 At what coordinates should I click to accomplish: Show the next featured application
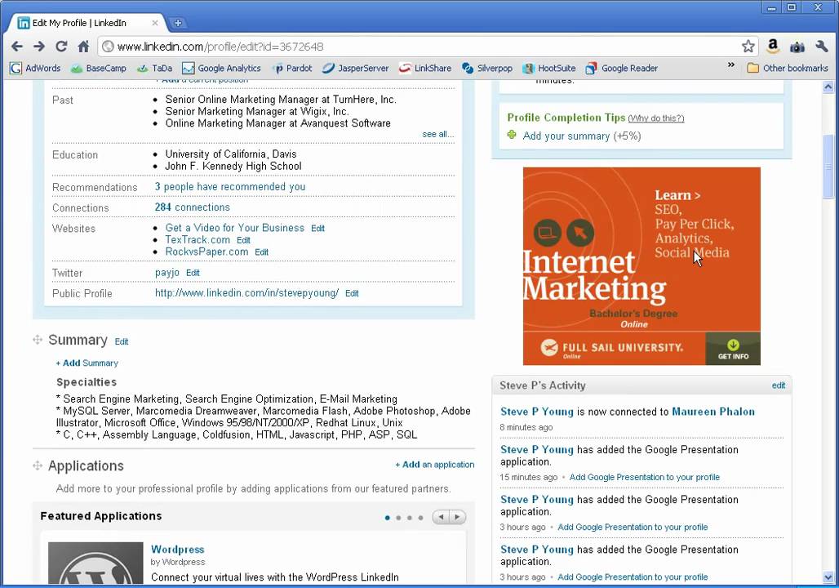(458, 517)
